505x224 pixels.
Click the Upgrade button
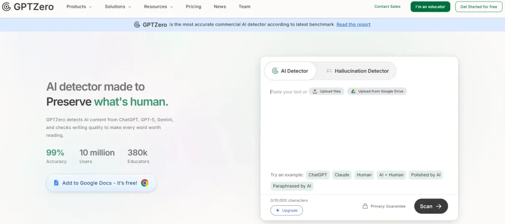tap(287, 211)
